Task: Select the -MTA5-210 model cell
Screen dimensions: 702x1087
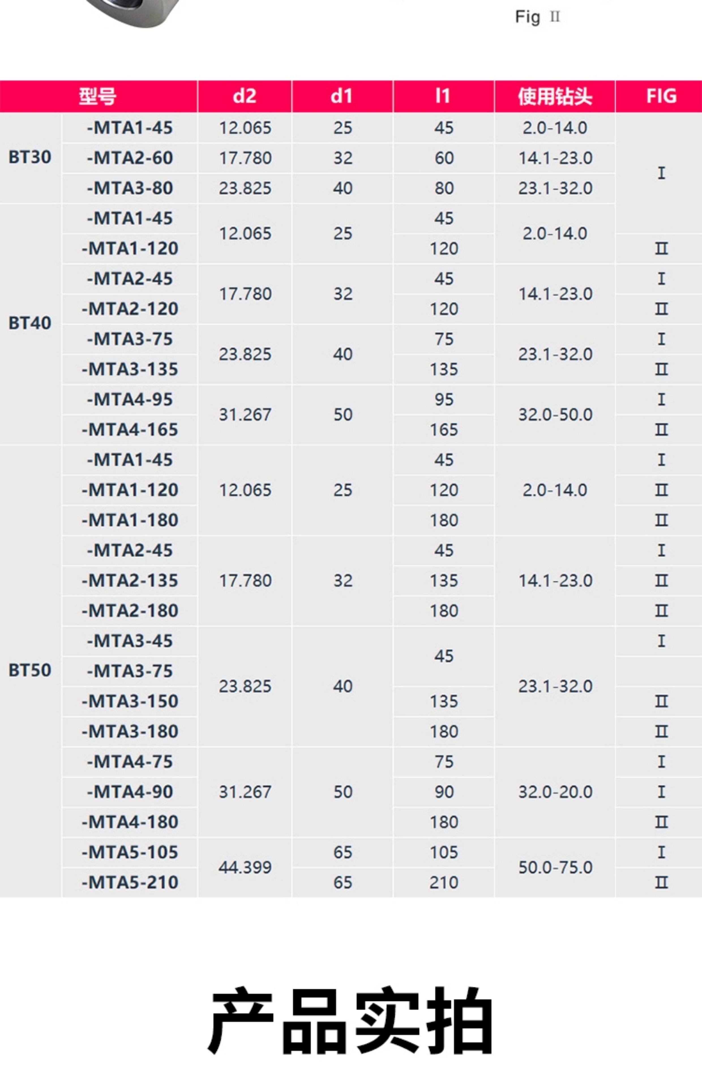Action: [x=130, y=883]
